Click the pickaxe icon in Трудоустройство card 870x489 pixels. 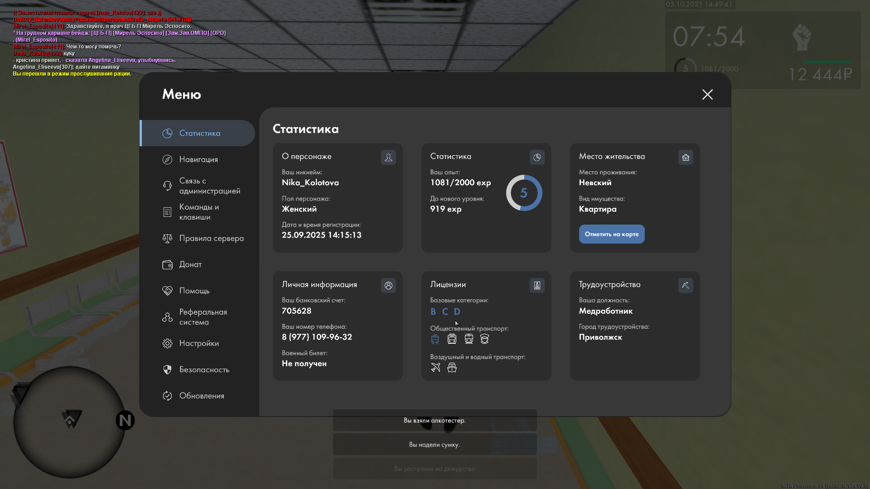pos(686,285)
